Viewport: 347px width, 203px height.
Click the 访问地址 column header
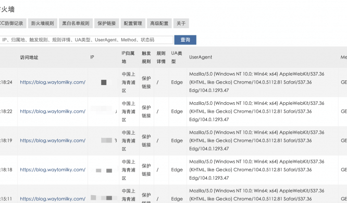pos(29,57)
